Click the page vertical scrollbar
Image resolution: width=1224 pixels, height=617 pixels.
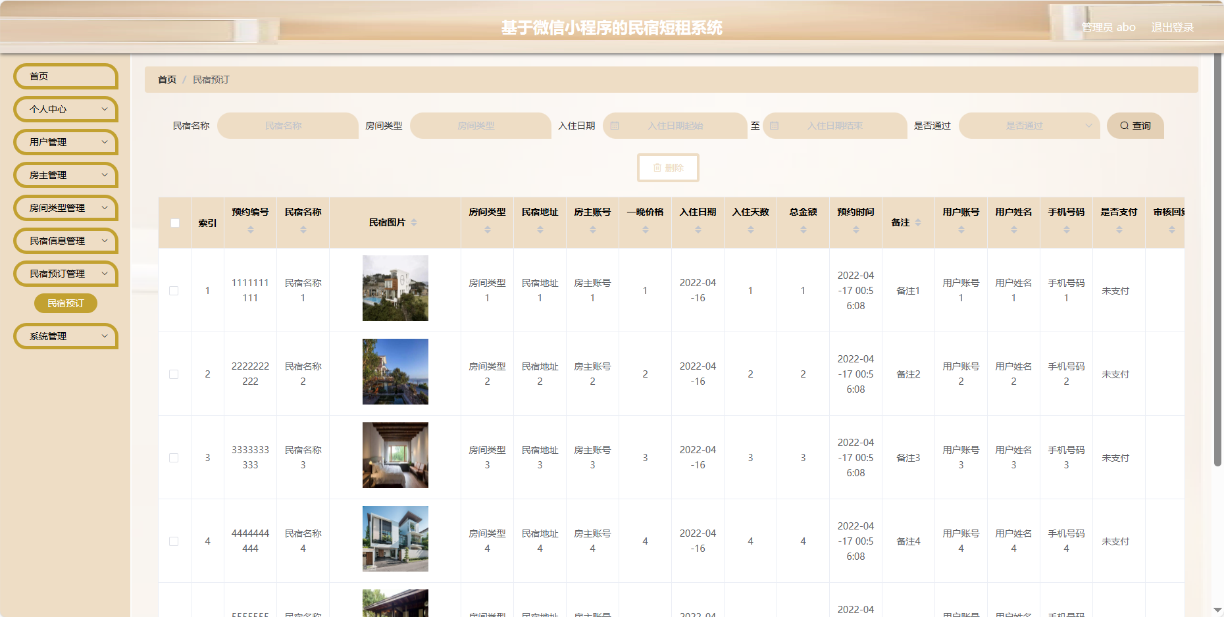point(1217,260)
